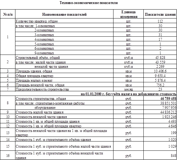Click the value 4 646 cell

pos(160,126)
